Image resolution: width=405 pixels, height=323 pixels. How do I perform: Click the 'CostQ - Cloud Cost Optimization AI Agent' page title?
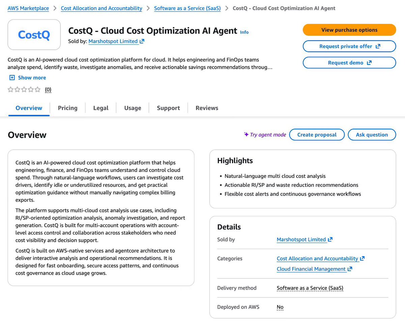(x=153, y=31)
